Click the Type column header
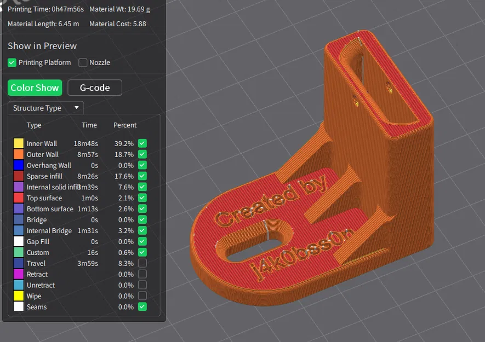This screenshot has height=342, width=485. coord(34,125)
